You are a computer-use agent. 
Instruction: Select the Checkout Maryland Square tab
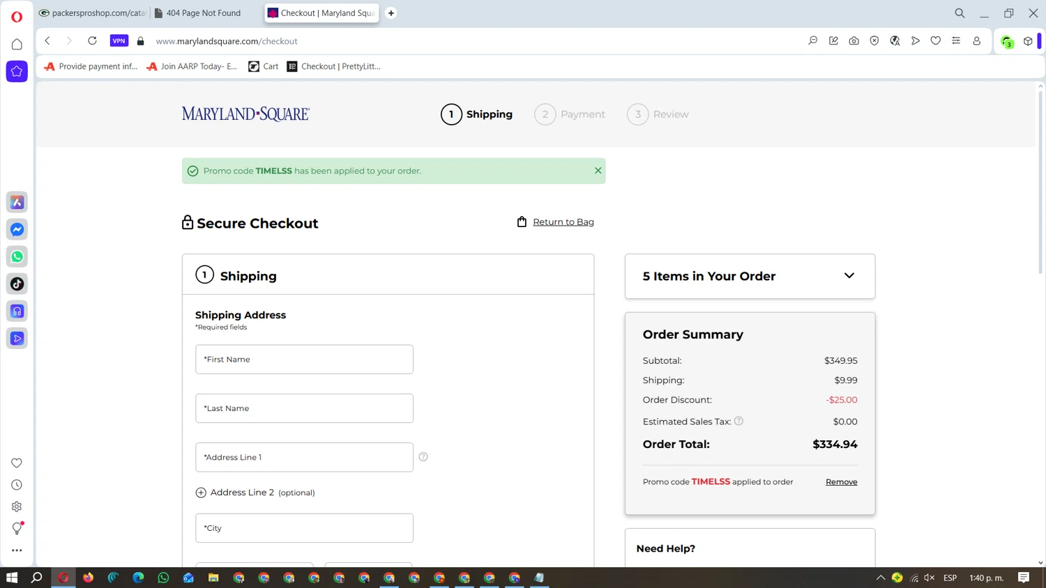pos(321,13)
